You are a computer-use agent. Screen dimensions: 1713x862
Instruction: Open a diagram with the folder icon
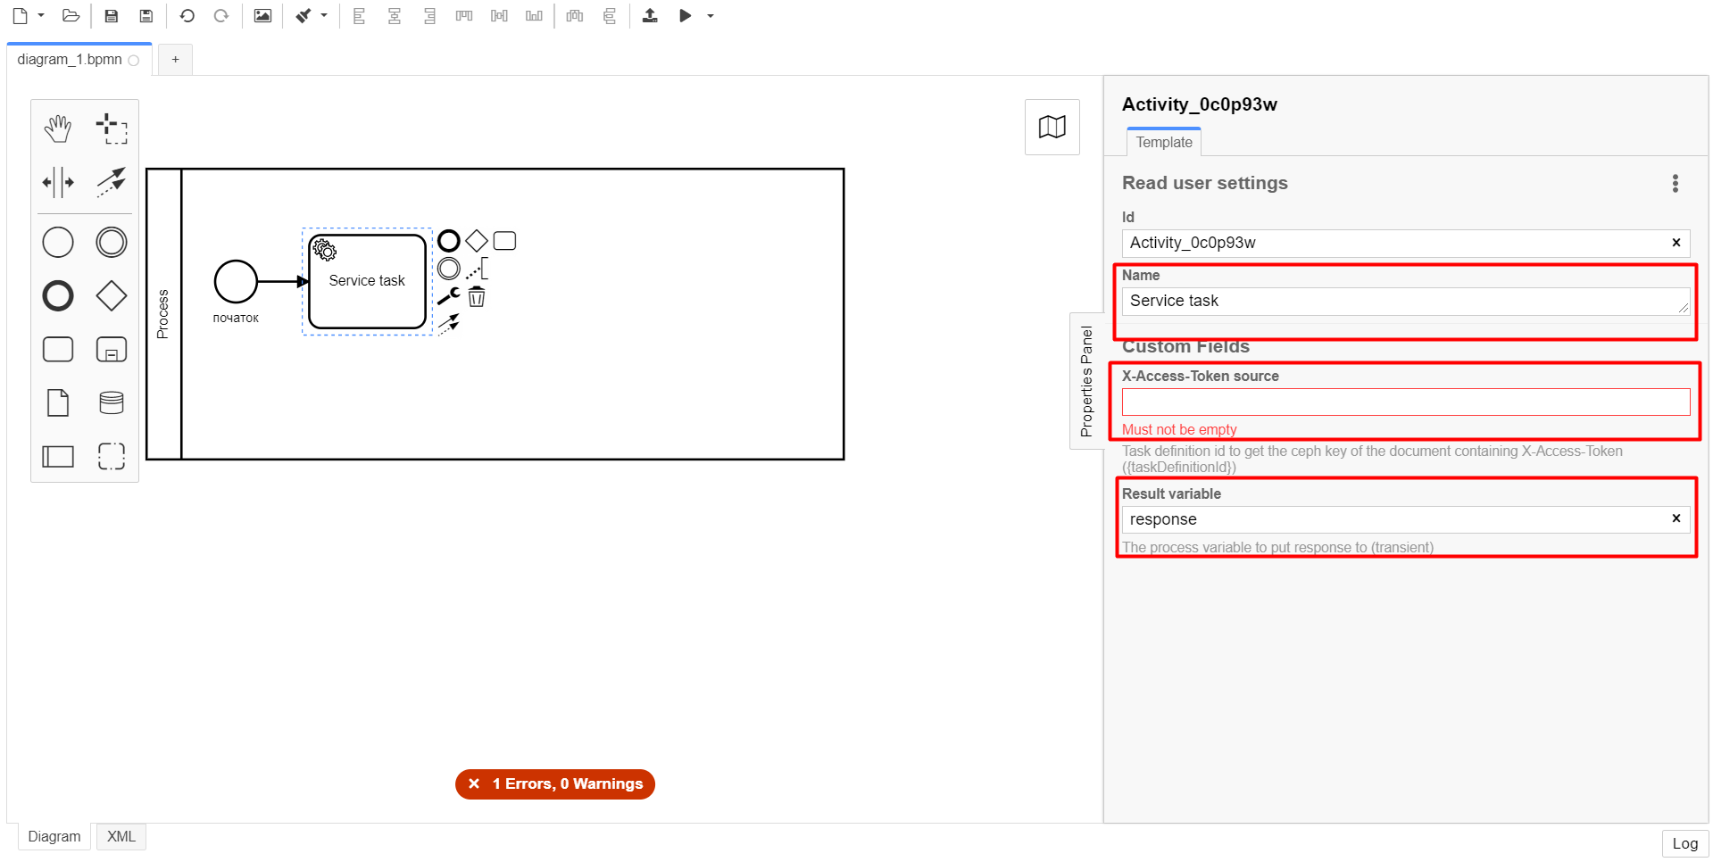pos(71,16)
